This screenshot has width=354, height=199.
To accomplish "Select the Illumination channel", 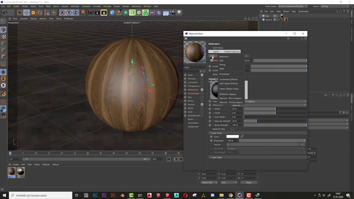I will point(193,123).
